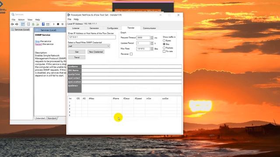Click the Services window title icon
This screenshot has height=157, width=280.
[13, 14]
